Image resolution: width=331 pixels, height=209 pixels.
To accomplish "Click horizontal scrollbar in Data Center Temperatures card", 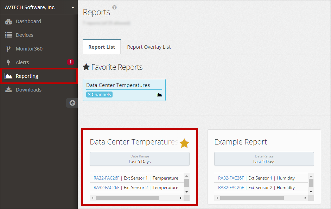I will pyautogui.click(x=127, y=198).
